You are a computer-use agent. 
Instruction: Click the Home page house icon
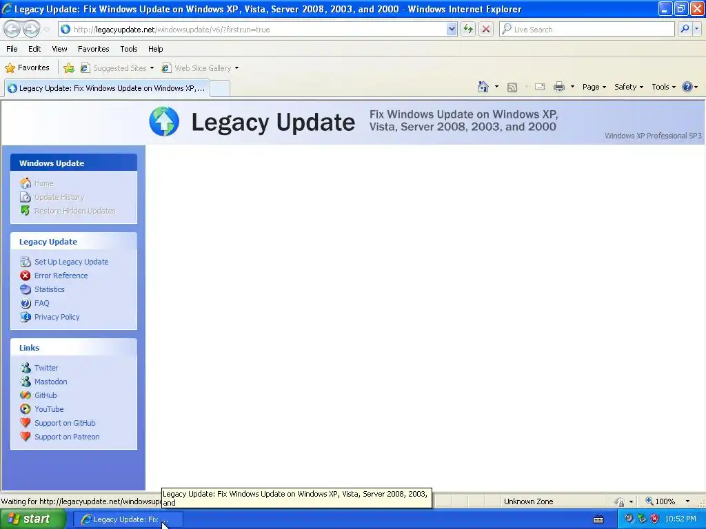[x=483, y=87]
